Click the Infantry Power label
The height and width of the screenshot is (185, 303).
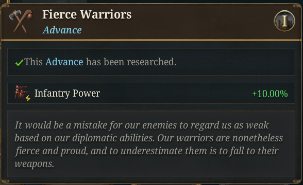tap(67, 94)
